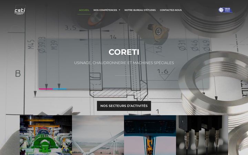Open the wind turbine thumbnail
This screenshot has height=155, width=248.
(x=98, y=135)
